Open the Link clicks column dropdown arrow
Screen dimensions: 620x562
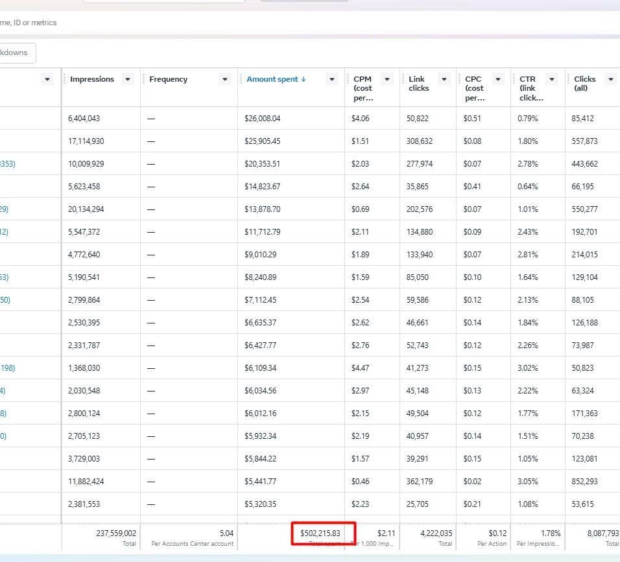[x=444, y=79]
